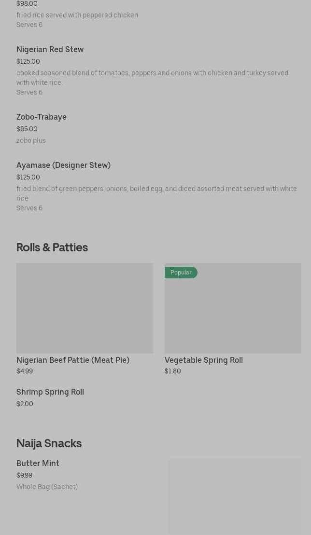Click the 'Whole Bag (Sachet)' description
311x535 pixels.
pyautogui.click(x=47, y=487)
